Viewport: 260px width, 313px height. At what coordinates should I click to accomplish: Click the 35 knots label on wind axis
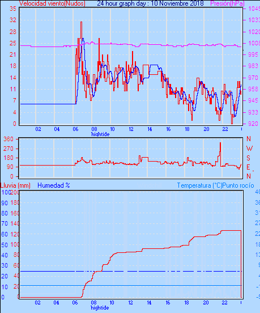(13, 9)
